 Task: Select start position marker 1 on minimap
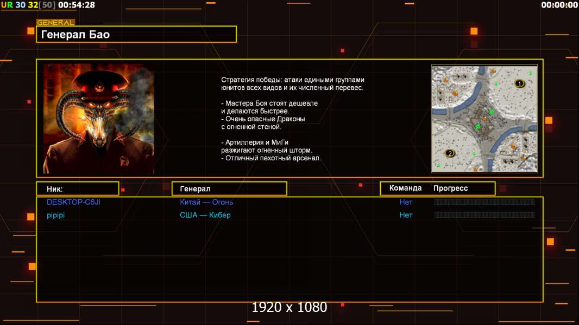click(519, 83)
